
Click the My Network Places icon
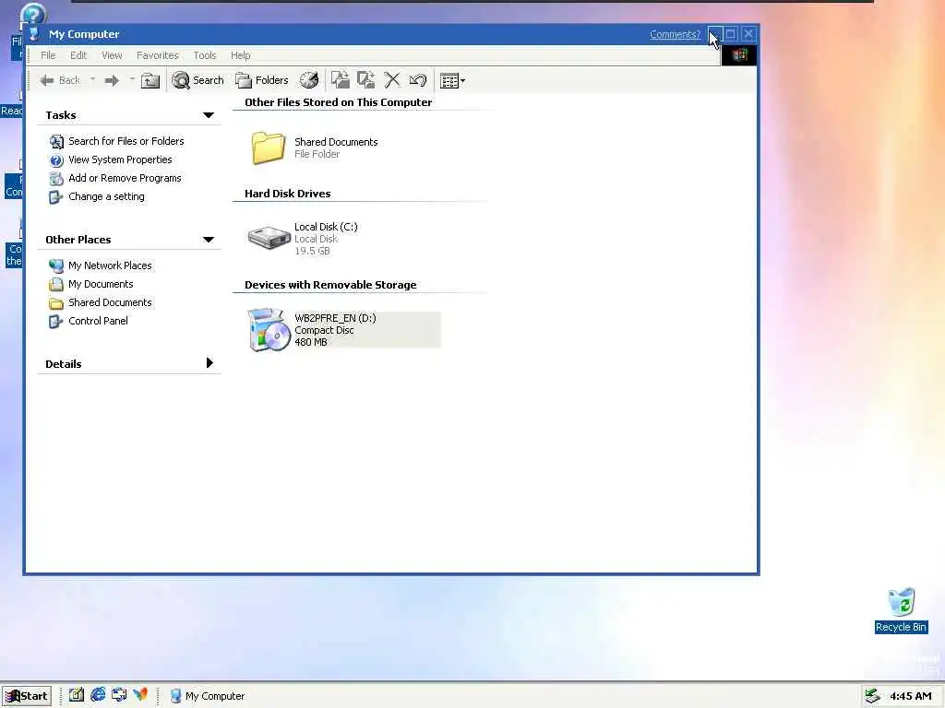pyautogui.click(x=56, y=266)
